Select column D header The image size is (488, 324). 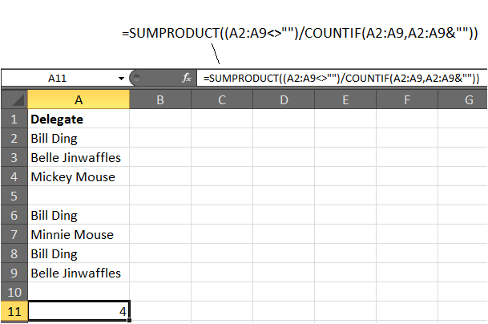284,99
